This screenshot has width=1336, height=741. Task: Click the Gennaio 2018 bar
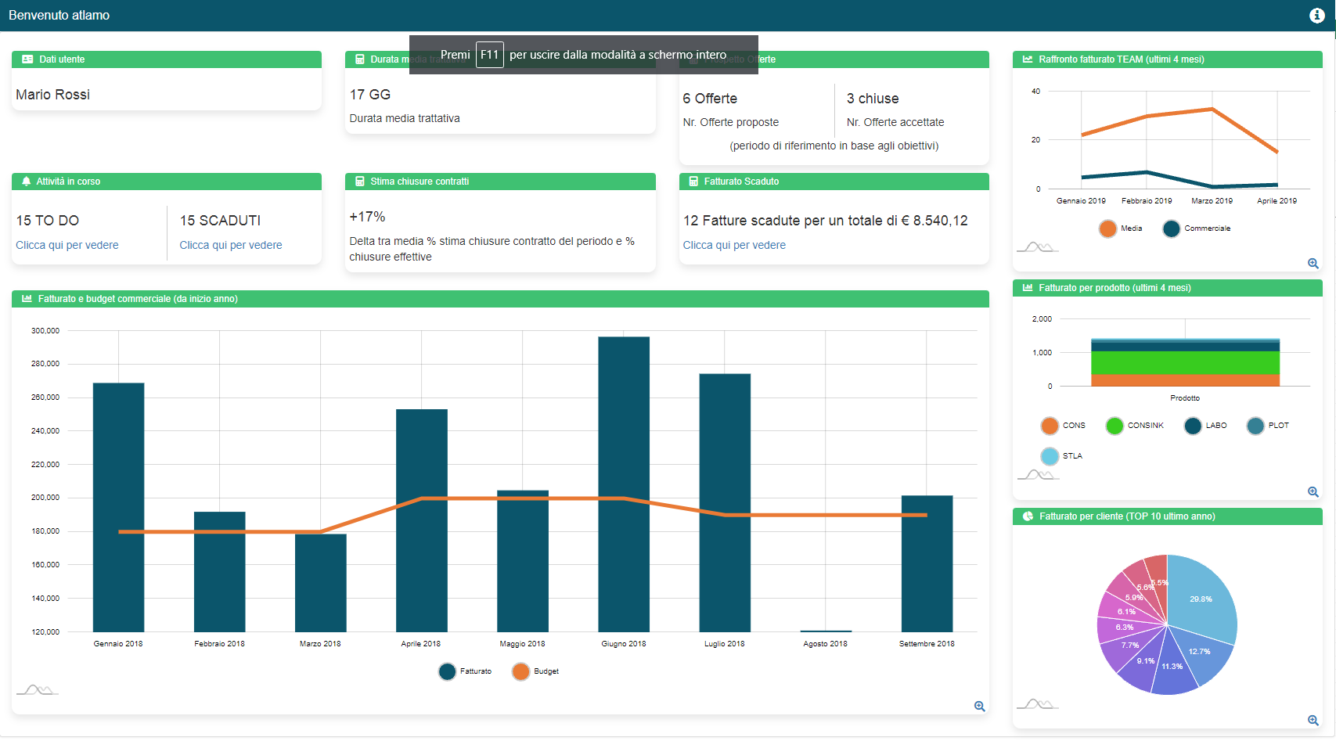point(118,507)
